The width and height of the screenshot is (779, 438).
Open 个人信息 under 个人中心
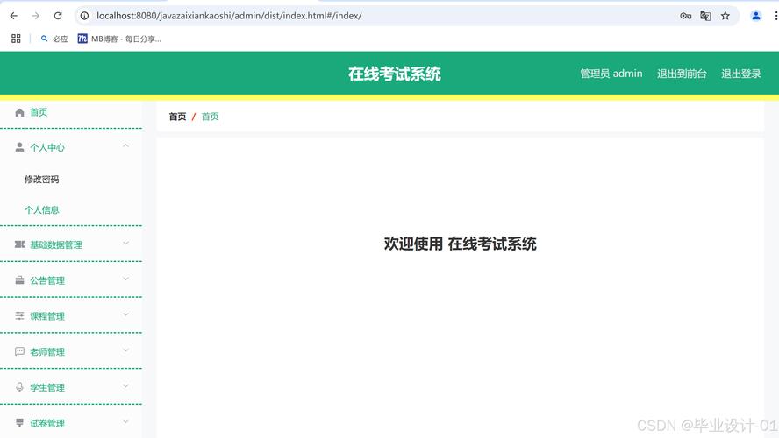(x=42, y=210)
